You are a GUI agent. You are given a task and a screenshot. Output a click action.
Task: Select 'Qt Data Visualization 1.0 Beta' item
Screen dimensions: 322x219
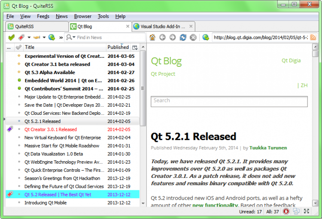[x=73, y=154]
